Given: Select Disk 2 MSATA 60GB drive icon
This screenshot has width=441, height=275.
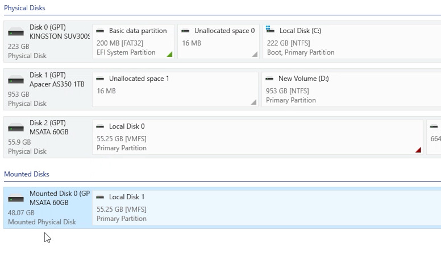Looking at the screenshot, I should point(16,128).
